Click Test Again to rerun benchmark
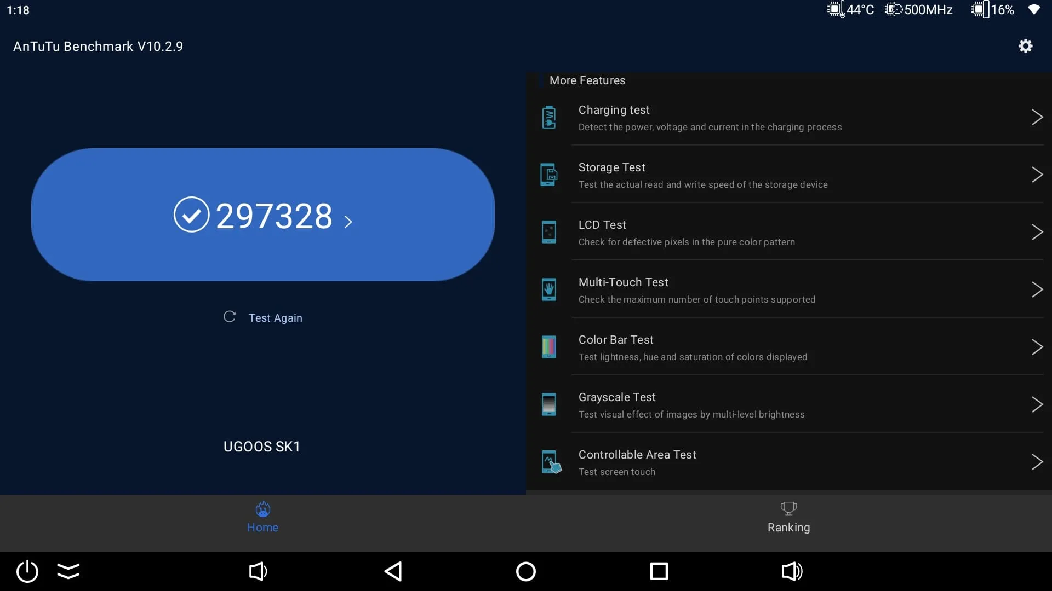The width and height of the screenshot is (1052, 591). [x=263, y=318]
